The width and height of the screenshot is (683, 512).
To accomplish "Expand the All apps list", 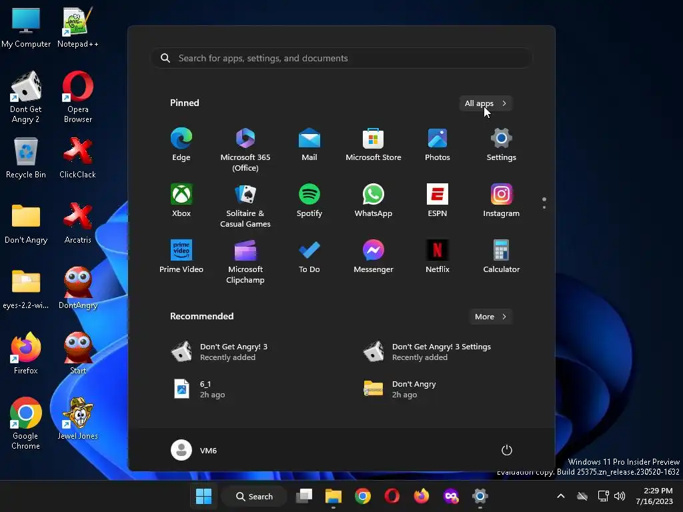I will pos(486,103).
